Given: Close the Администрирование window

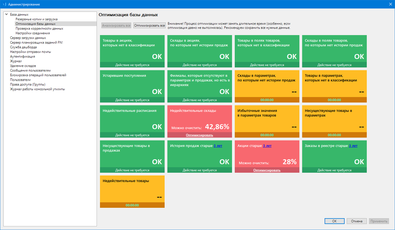Looking at the screenshot, I should pos(388,4).
